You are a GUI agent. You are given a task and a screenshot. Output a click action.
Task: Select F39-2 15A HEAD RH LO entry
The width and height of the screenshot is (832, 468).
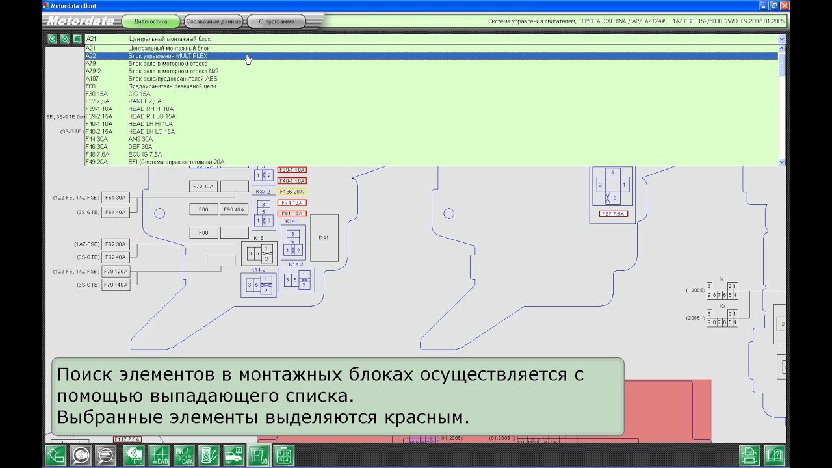pyautogui.click(x=431, y=116)
